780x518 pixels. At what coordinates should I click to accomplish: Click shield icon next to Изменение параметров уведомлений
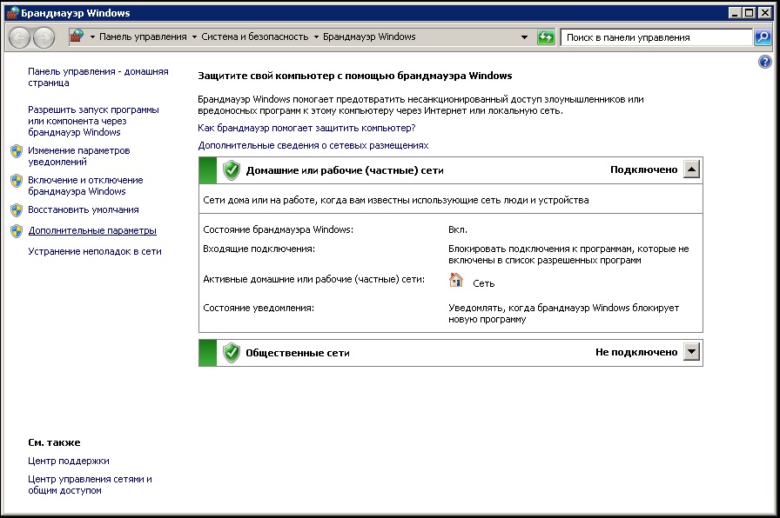click(17, 151)
